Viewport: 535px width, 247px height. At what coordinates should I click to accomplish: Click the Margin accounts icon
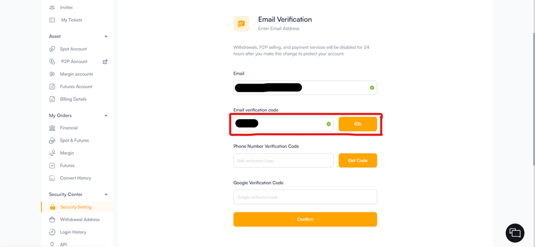(52, 74)
